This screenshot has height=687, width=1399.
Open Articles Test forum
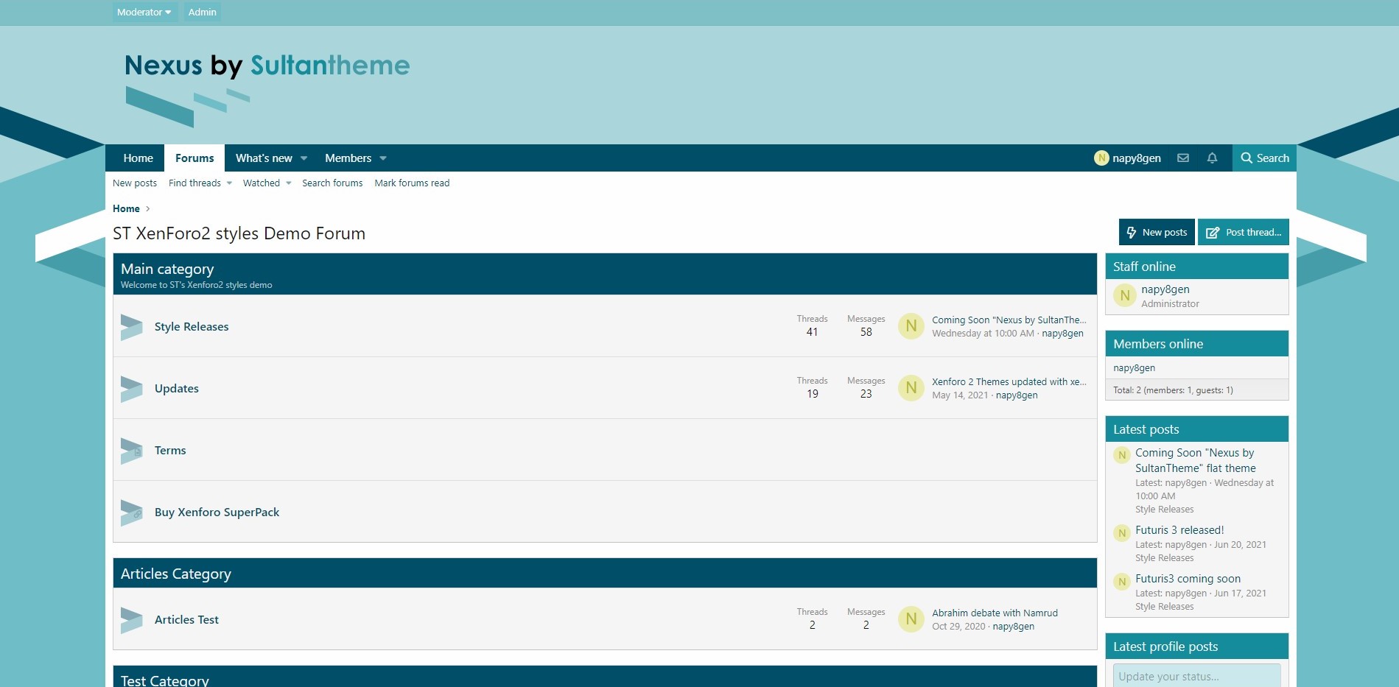[x=186, y=620]
